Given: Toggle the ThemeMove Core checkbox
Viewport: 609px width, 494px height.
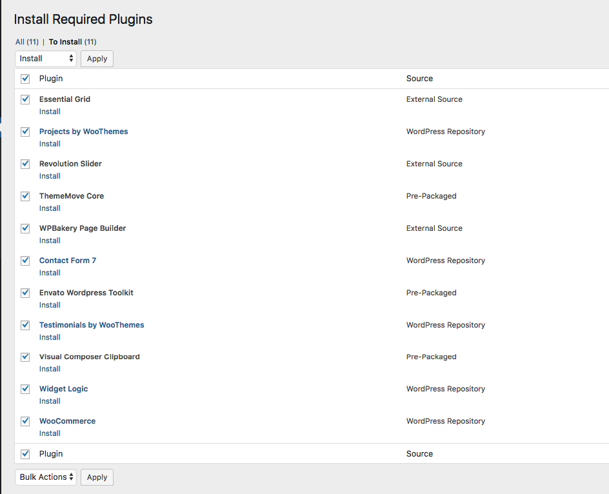Looking at the screenshot, I should click(25, 196).
